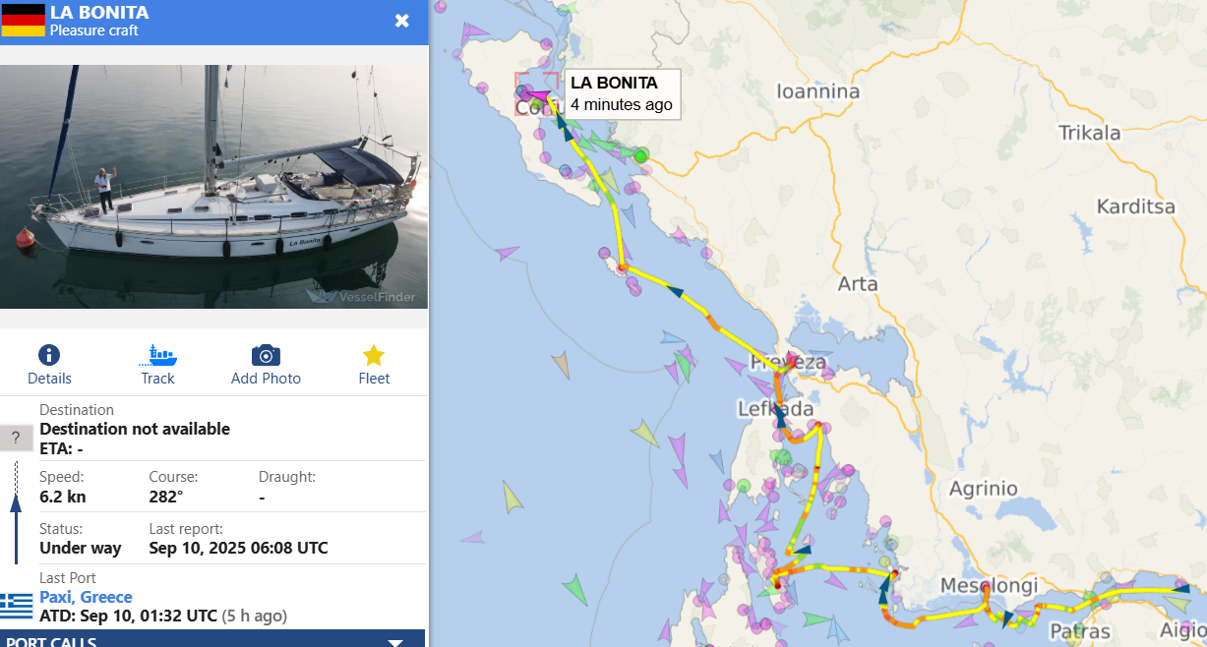Click the LA BONITA vessel name heading
This screenshot has width=1207, height=647.
pos(99,13)
